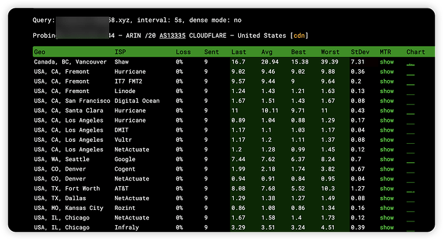Viewport: 443px width, 240px height.
Task: Click the Linode ISP cell
Action: 125,91
